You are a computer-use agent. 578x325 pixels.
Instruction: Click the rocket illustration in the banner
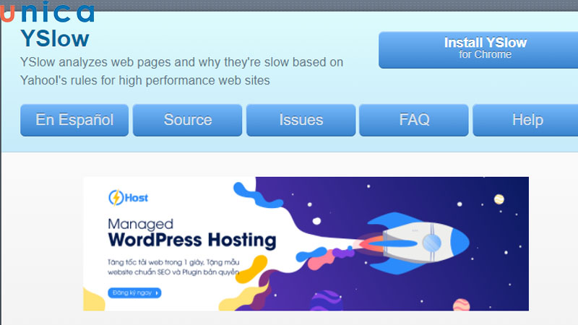[413, 243]
